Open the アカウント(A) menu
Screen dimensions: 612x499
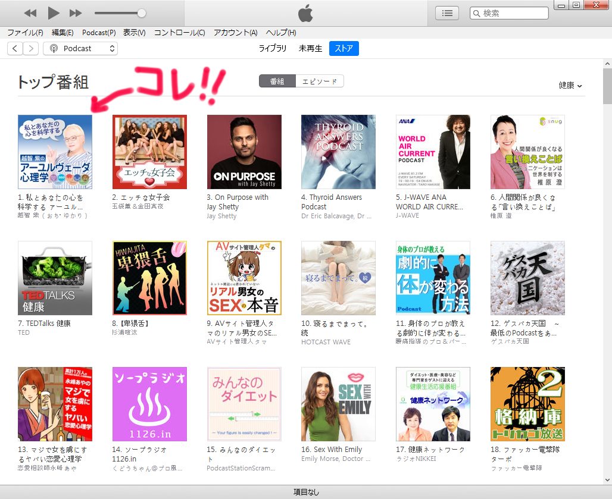pos(235,33)
